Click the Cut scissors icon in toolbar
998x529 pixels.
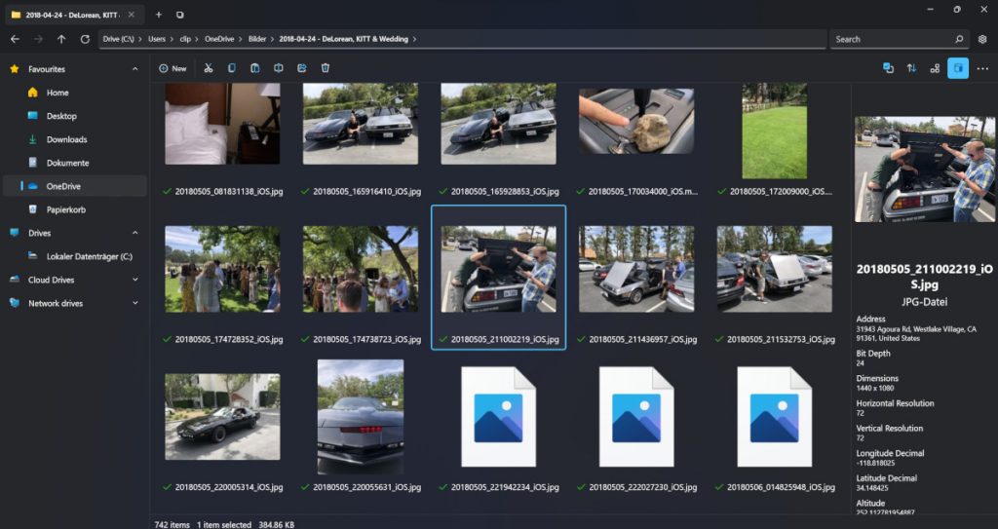209,68
